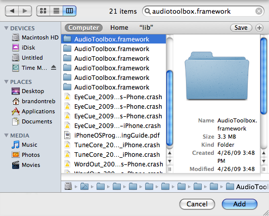Choose the "lib" search scope
This screenshot has height=216, width=269.
(x=146, y=28)
